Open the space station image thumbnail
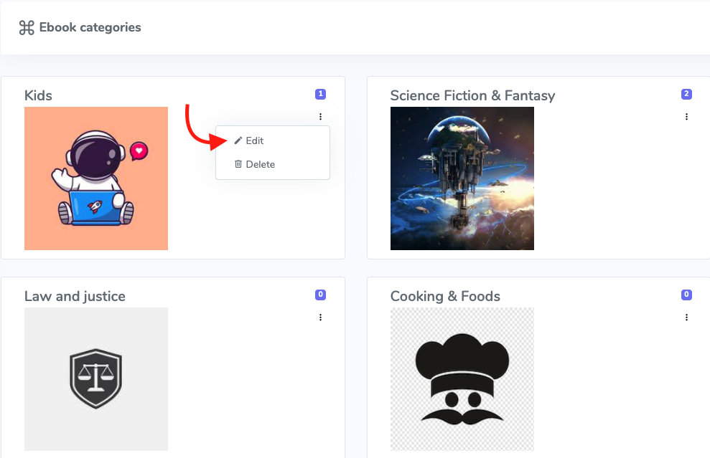710x458 pixels. coord(462,178)
